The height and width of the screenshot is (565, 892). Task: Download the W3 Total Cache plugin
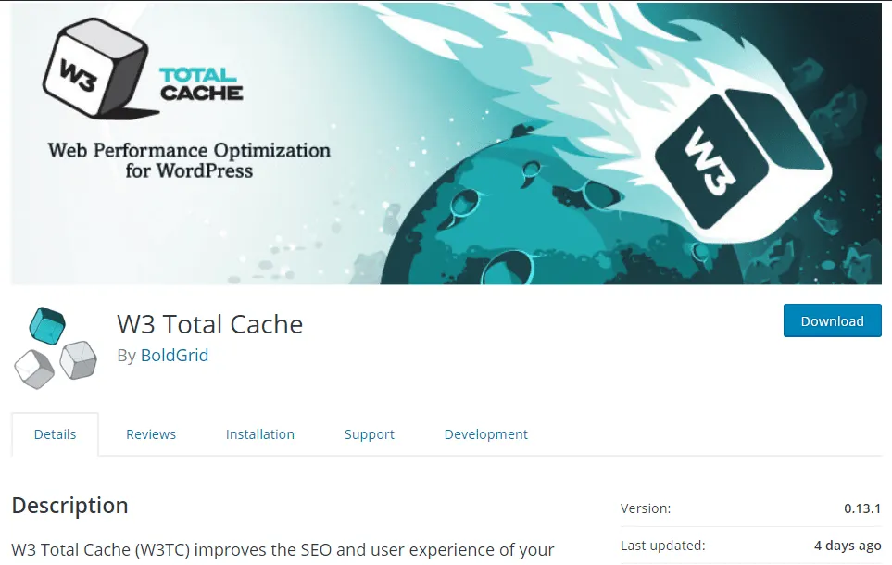pos(831,320)
